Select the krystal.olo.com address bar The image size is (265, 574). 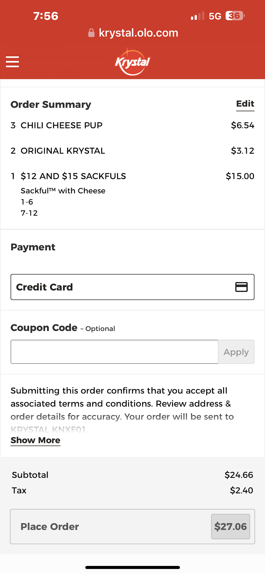[x=138, y=33]
